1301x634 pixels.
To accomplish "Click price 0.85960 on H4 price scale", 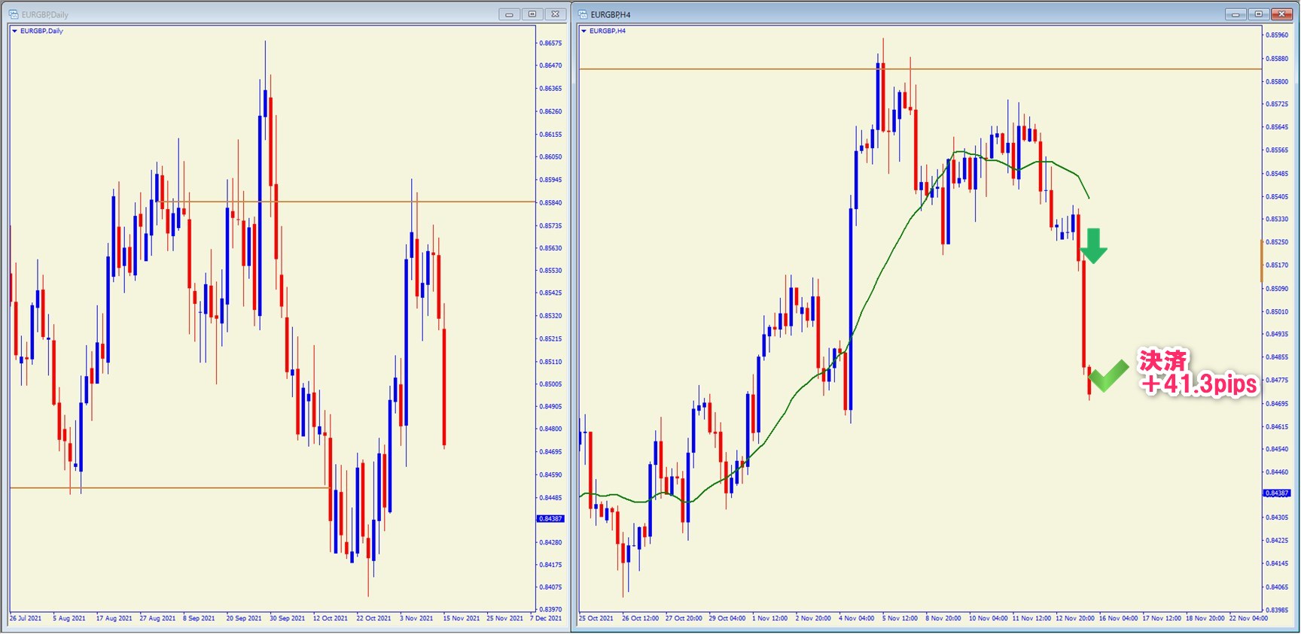I will (x=1278, y=35).
